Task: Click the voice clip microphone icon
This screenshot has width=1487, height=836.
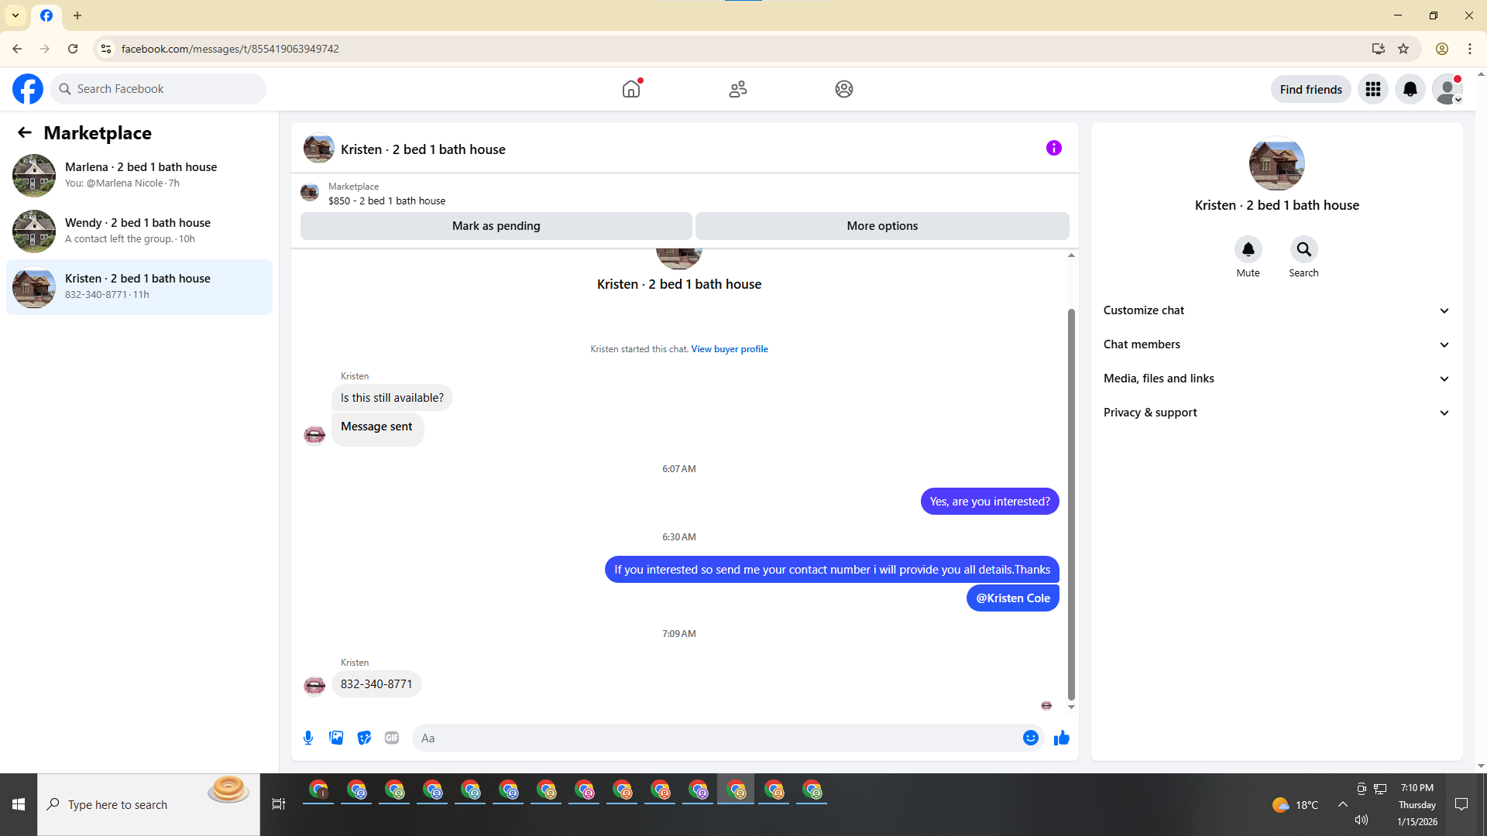Action: tap(308, 738)
